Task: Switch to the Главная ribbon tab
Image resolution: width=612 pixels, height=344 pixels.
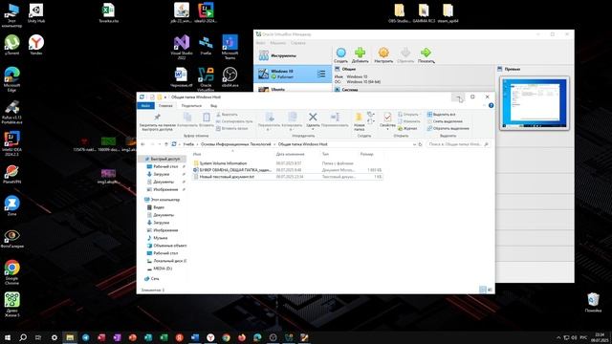Action: coord(165,106)
